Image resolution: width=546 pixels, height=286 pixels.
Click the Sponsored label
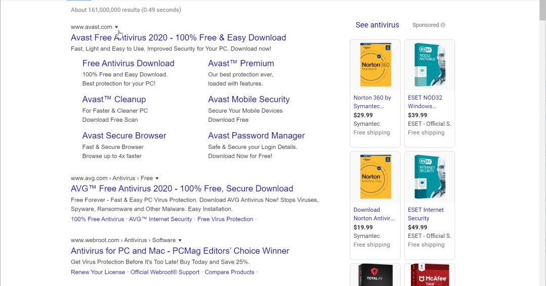click(426, 25)
